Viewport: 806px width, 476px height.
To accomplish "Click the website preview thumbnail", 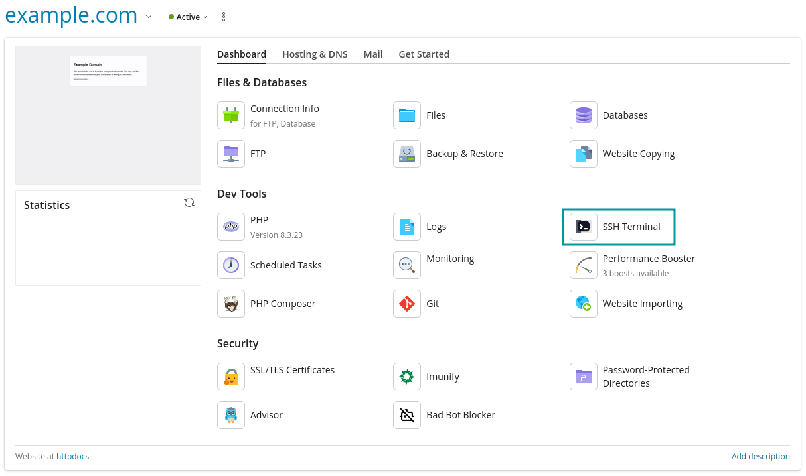I will pyautogui.click(x=108, y=115).
